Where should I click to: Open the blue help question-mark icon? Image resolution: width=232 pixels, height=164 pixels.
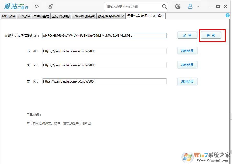point(227,15)
